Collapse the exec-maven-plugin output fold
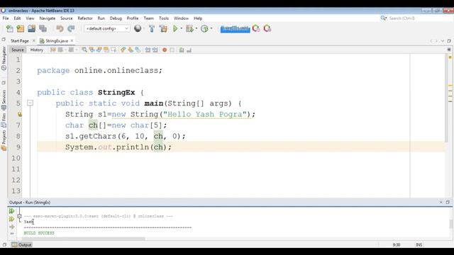 [19, 216]
